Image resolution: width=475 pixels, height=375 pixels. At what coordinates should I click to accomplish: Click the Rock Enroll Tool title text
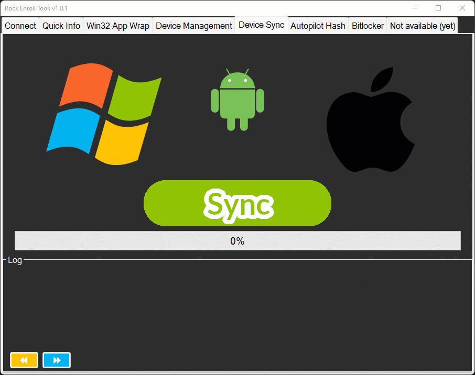point(36,8)
